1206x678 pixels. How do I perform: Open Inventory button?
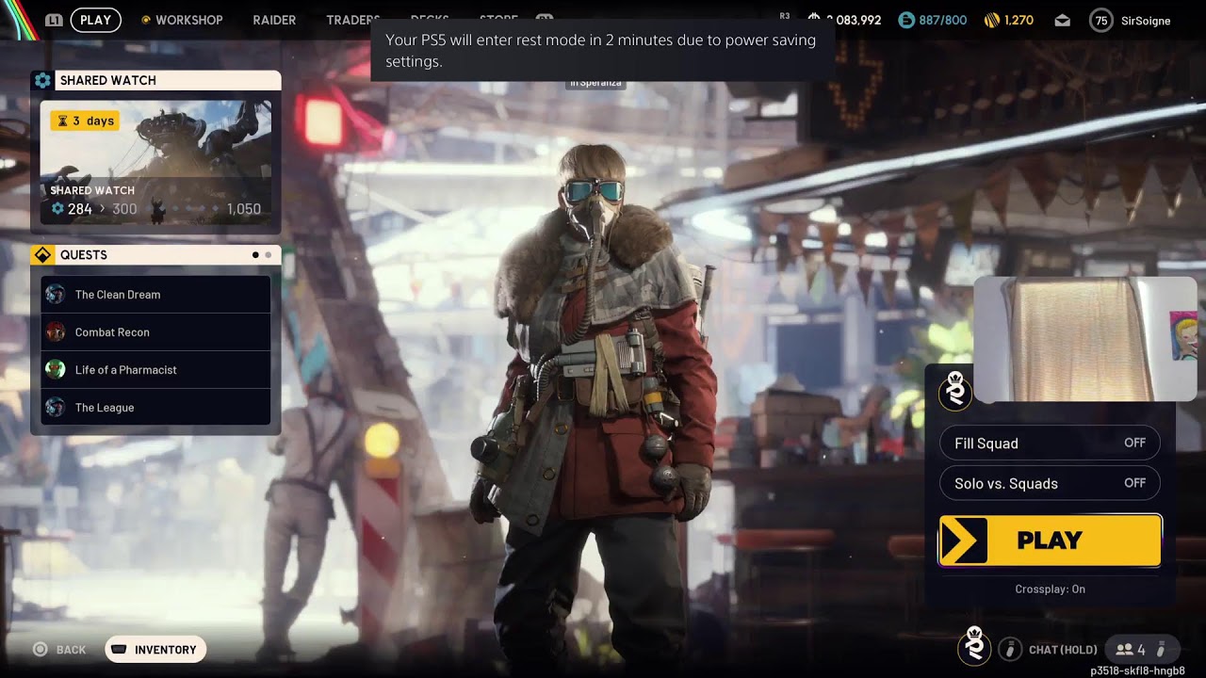click(155, 650)
